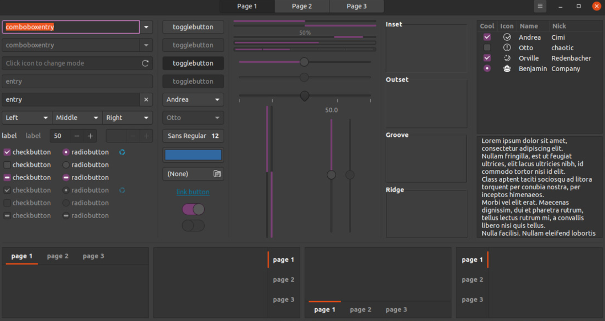Uncheck the first checked checkbutton
Image resolution: width=605 pixels, height=321 pixels.
[7, 152]
